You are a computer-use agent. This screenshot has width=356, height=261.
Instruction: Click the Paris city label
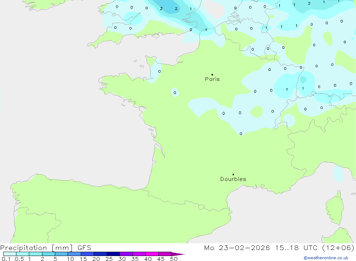pyautogui.click(x=212, y=79)
